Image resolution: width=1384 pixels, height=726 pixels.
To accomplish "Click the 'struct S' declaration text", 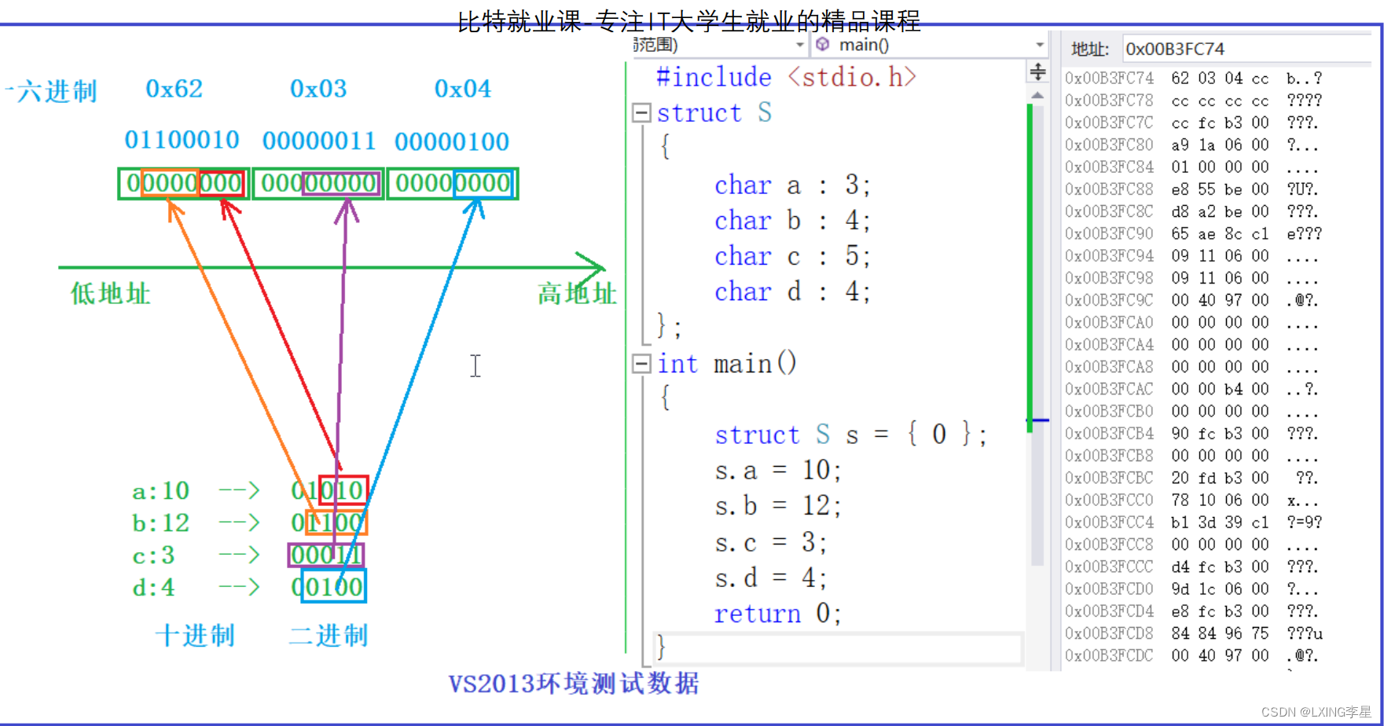I will click(x=714, y=113).
